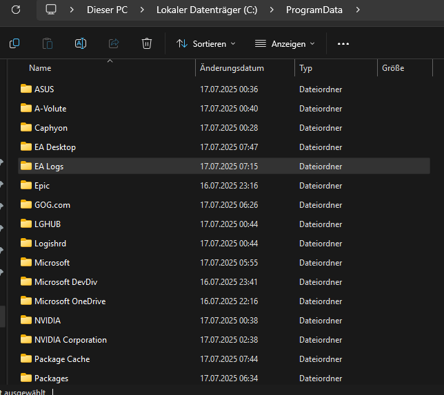Expand chevron after Dieser PC
Image resolution: width=444 pixels, height=395 pixels.
(142, 10)
